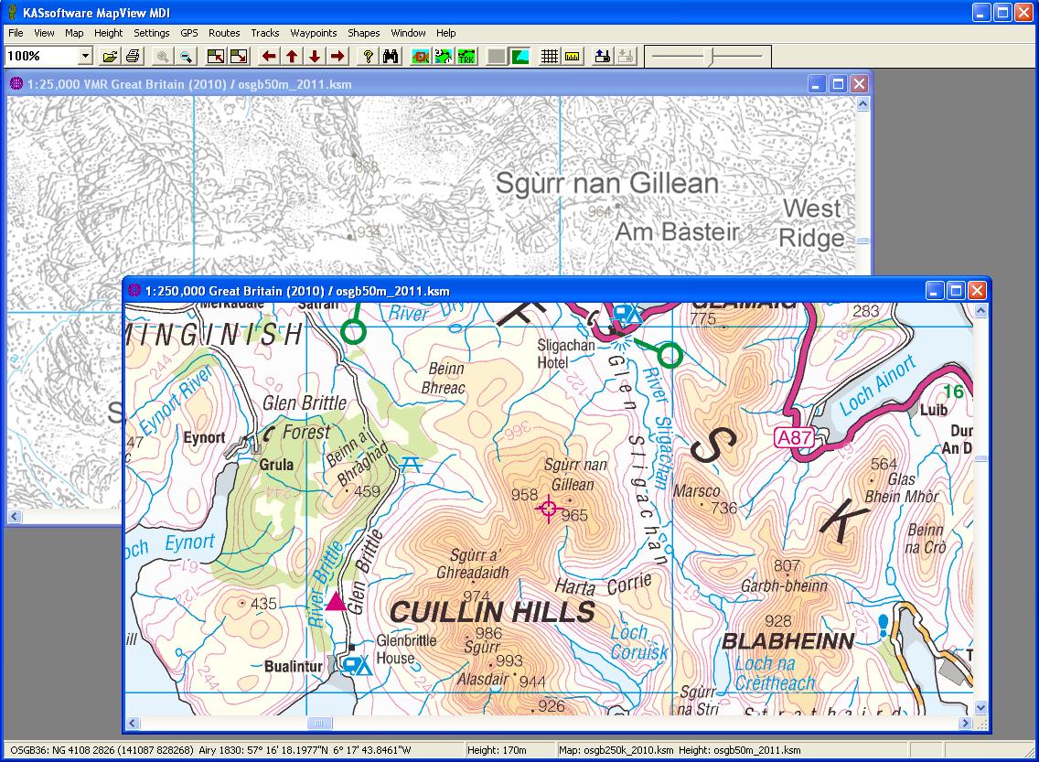This screenshot has height=762, width=1039.
Task: Toggle the plain grey map display button
Action: click(497, 57)
